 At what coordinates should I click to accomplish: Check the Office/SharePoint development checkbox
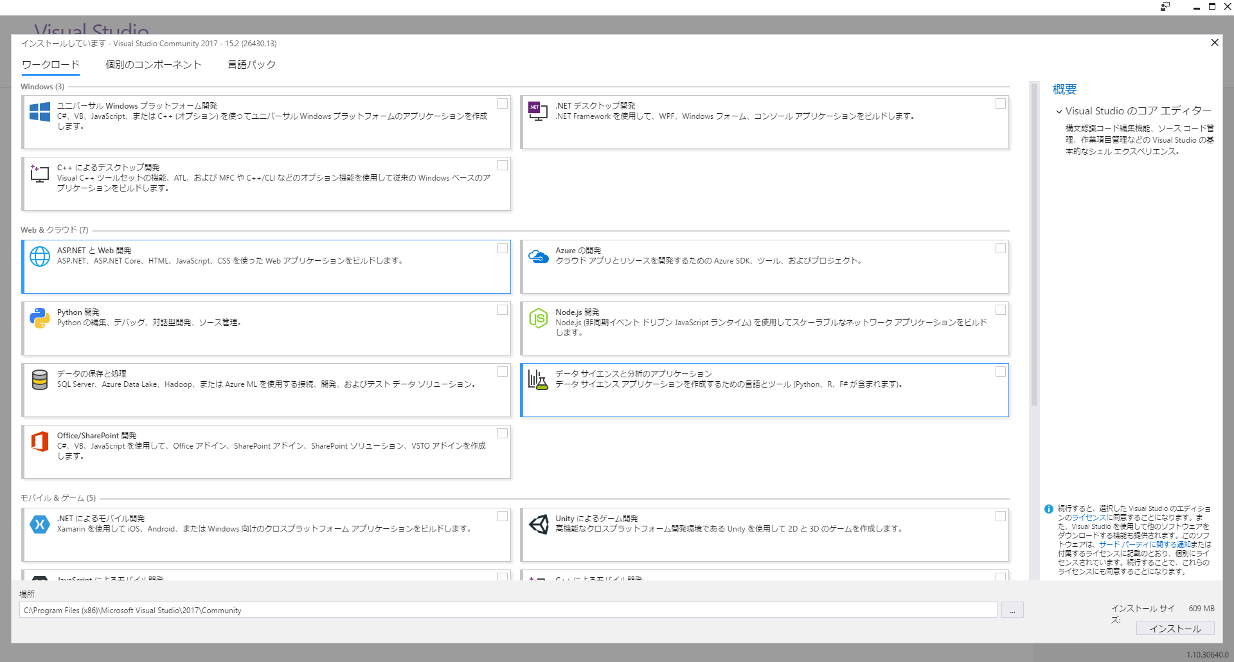point(503,433)
